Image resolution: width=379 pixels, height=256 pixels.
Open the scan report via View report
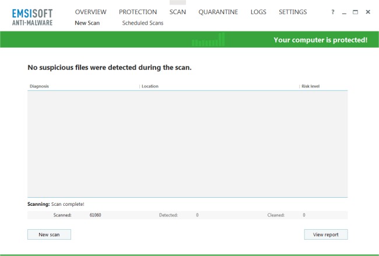point(326,234)
